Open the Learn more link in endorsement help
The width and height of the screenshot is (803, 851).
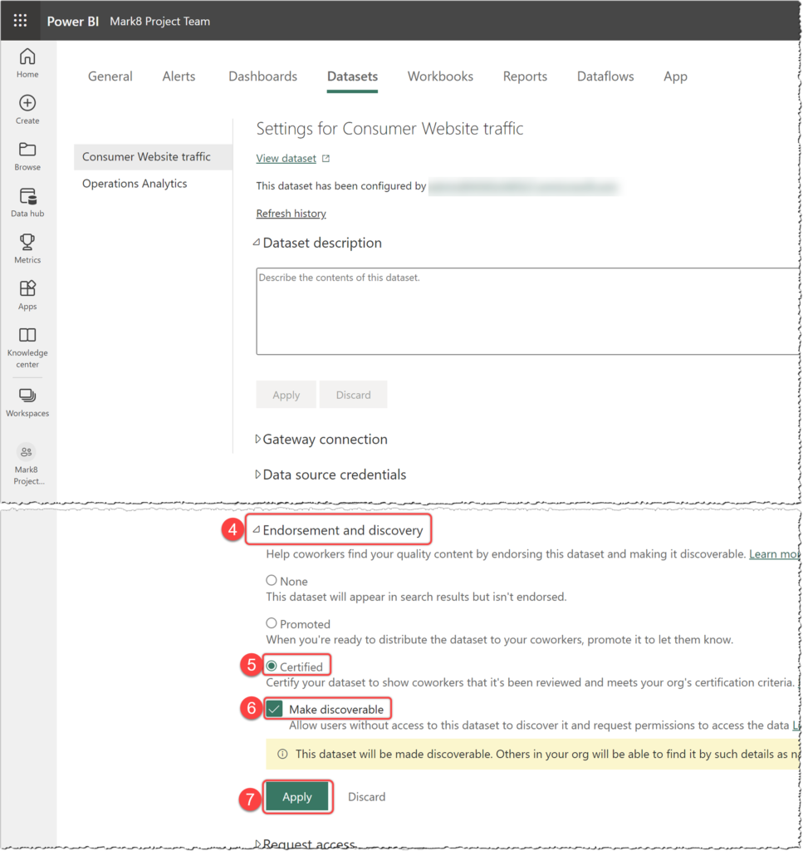click(774, 554)
